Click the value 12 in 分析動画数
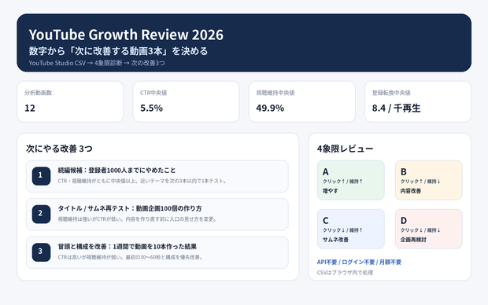488x305 pixels. pos(30,108)
